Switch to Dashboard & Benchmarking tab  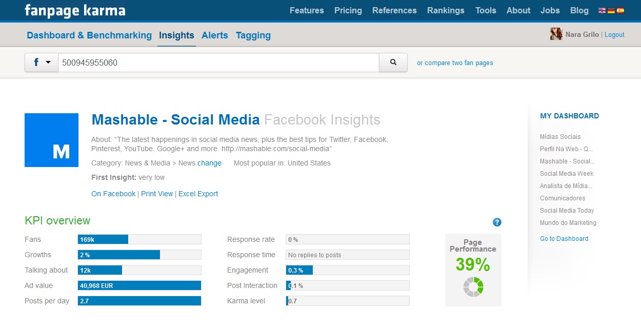tap(89, 35)
